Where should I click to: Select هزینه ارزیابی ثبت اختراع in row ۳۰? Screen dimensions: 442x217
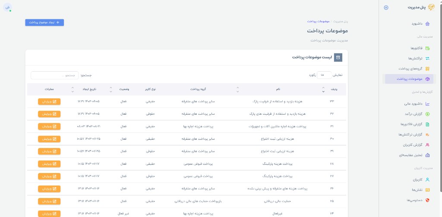[x=278, y=138]
